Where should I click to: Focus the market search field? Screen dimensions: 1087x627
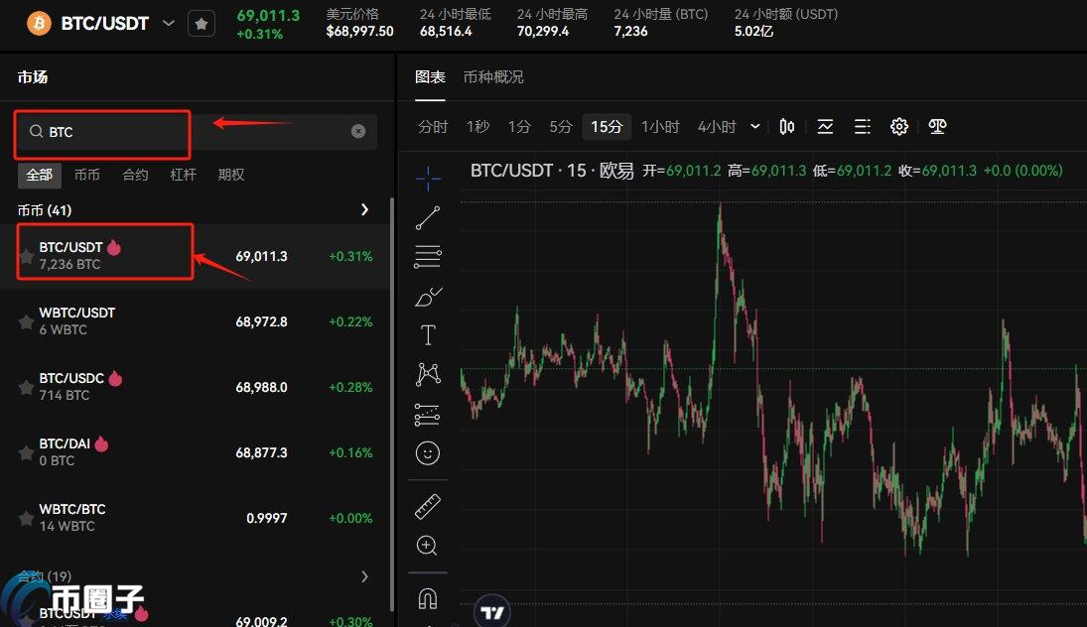[196, 132]
